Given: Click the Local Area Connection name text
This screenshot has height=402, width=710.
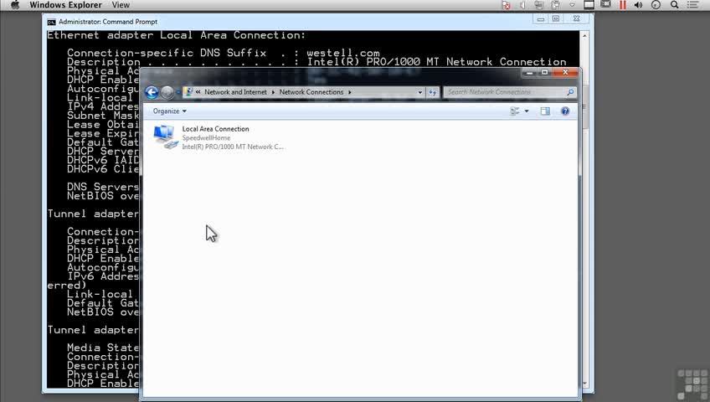Looking at the screenshot, I should click(215, 129).
